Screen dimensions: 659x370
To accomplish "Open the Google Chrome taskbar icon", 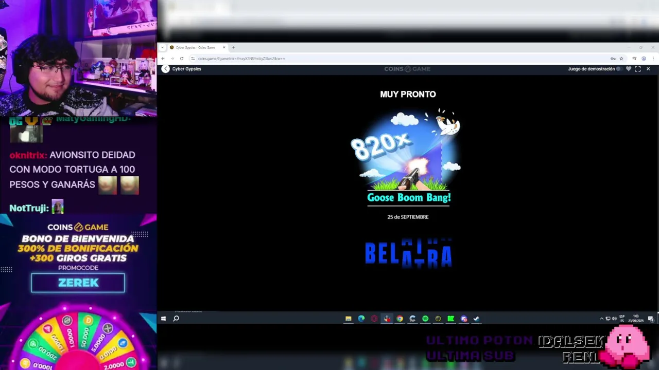I will [x=400, y=319].
